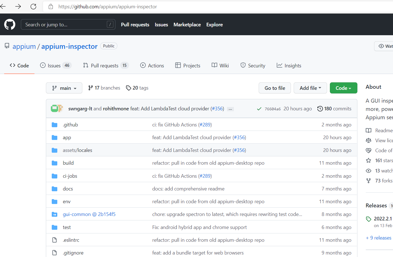Screen dimensions: 393x257
Task: Click browser forward arrow
Action: point(18,6)
